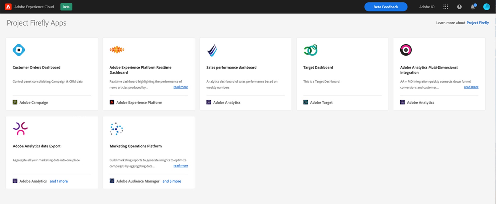The width and height of the screenshot is (496, 204).
Task: Click the Project Firefly Apps page heading
Action: tap(36, 23)
